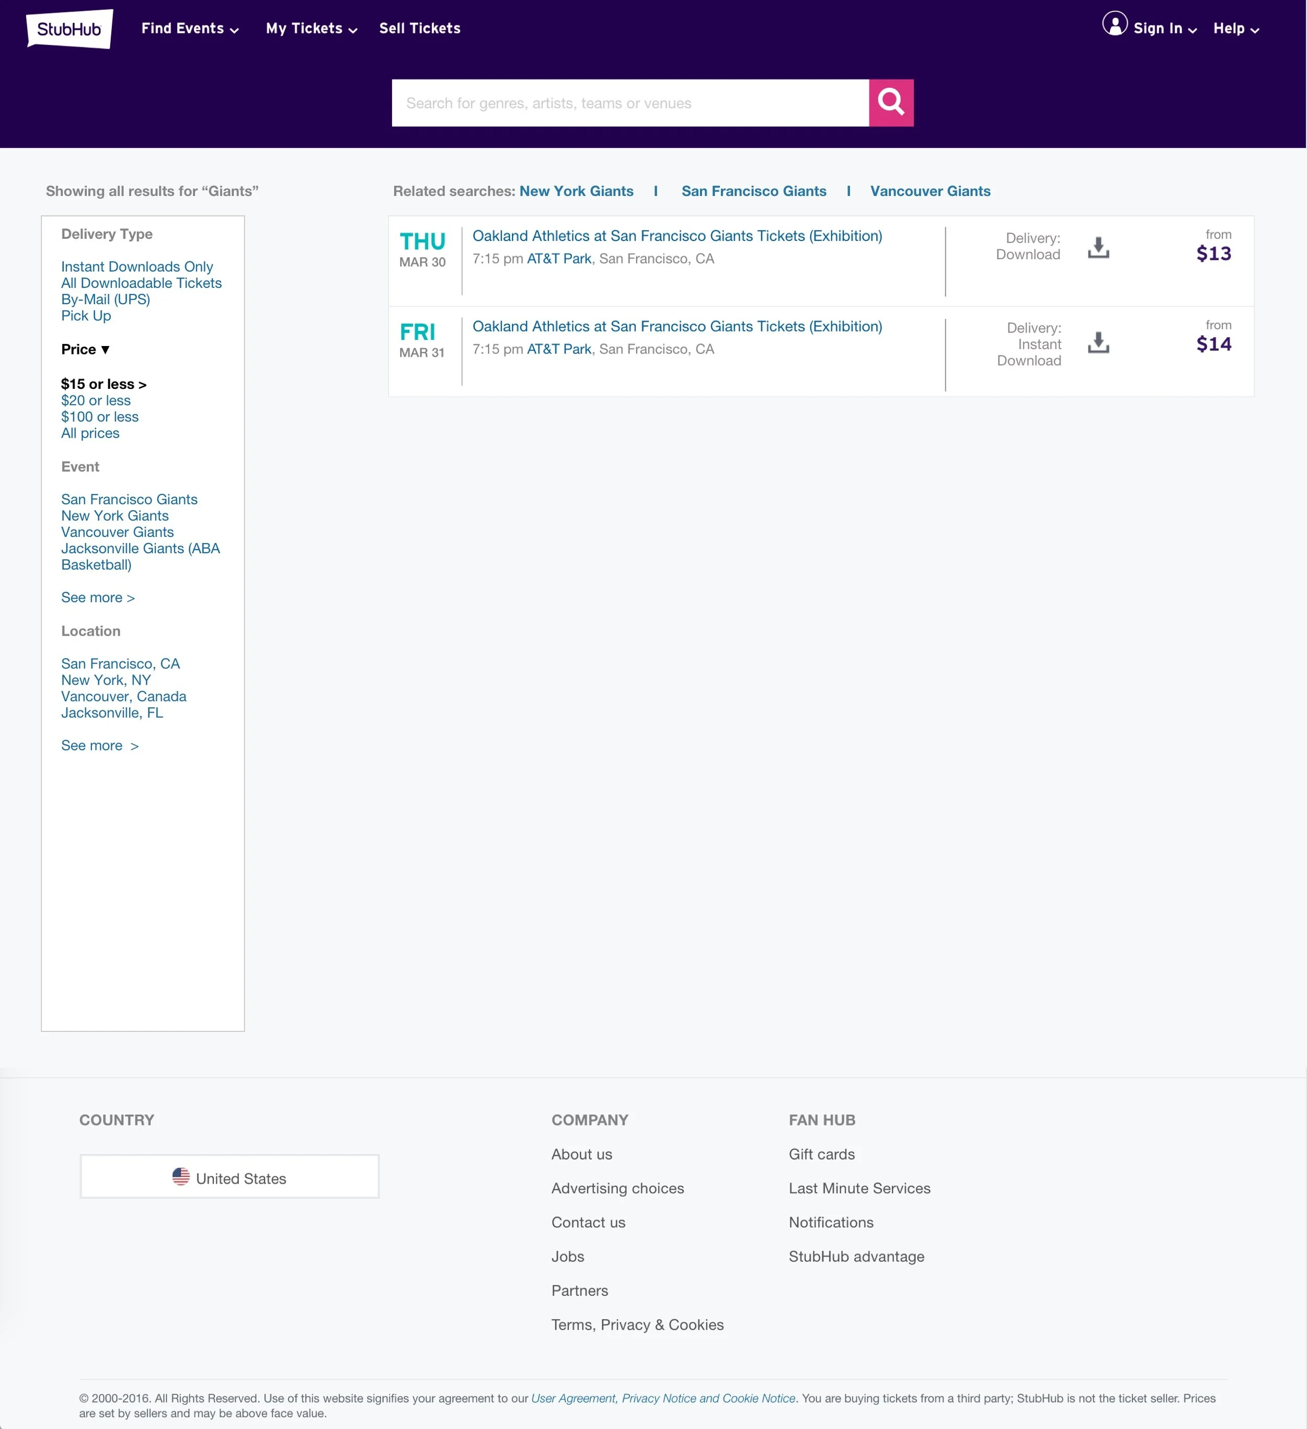
Task: Select the $20 or less price filter
Action: coord(96,400)
